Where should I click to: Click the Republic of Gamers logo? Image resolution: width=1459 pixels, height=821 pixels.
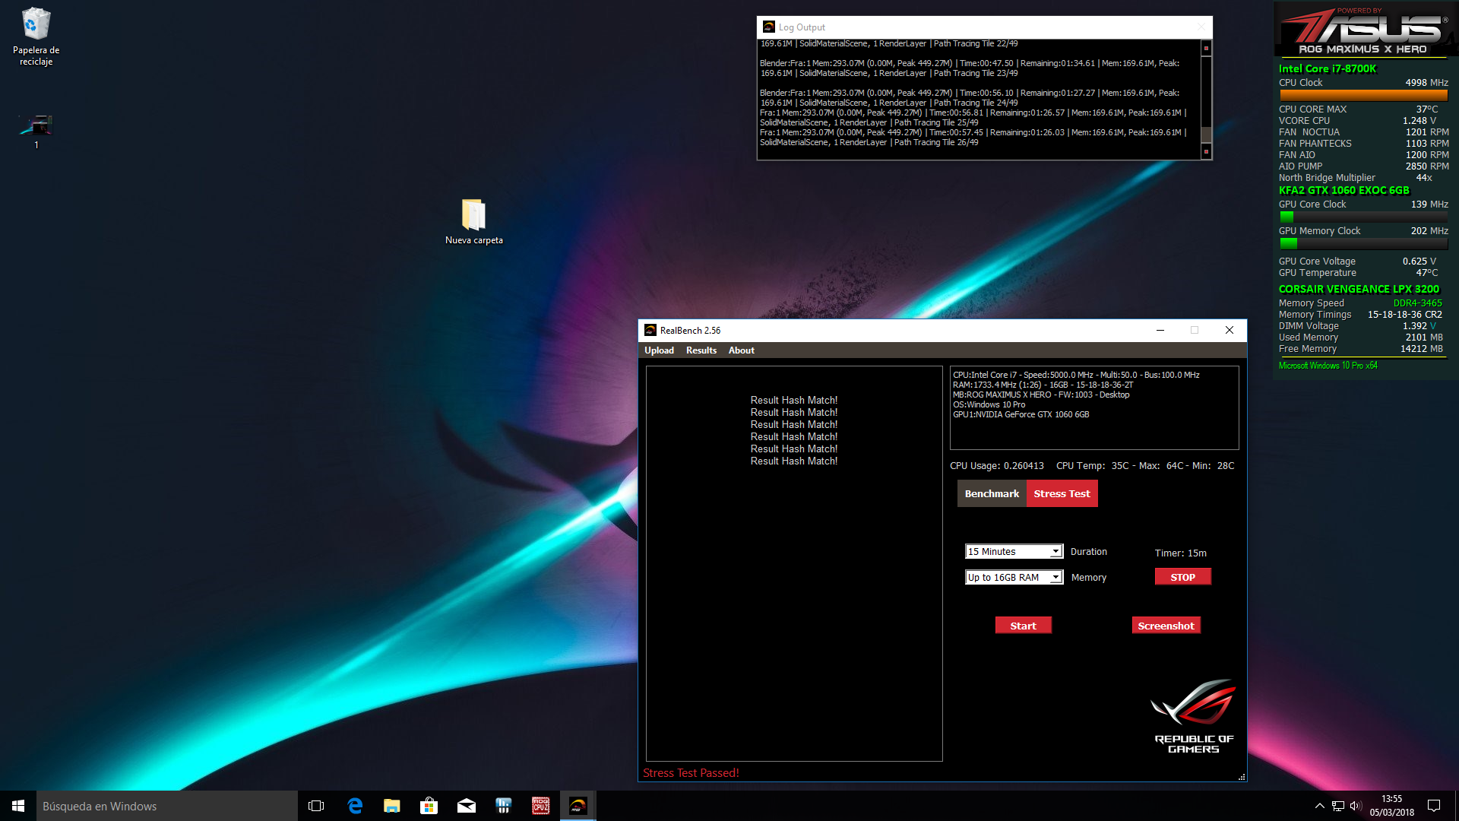point(1194,715)
